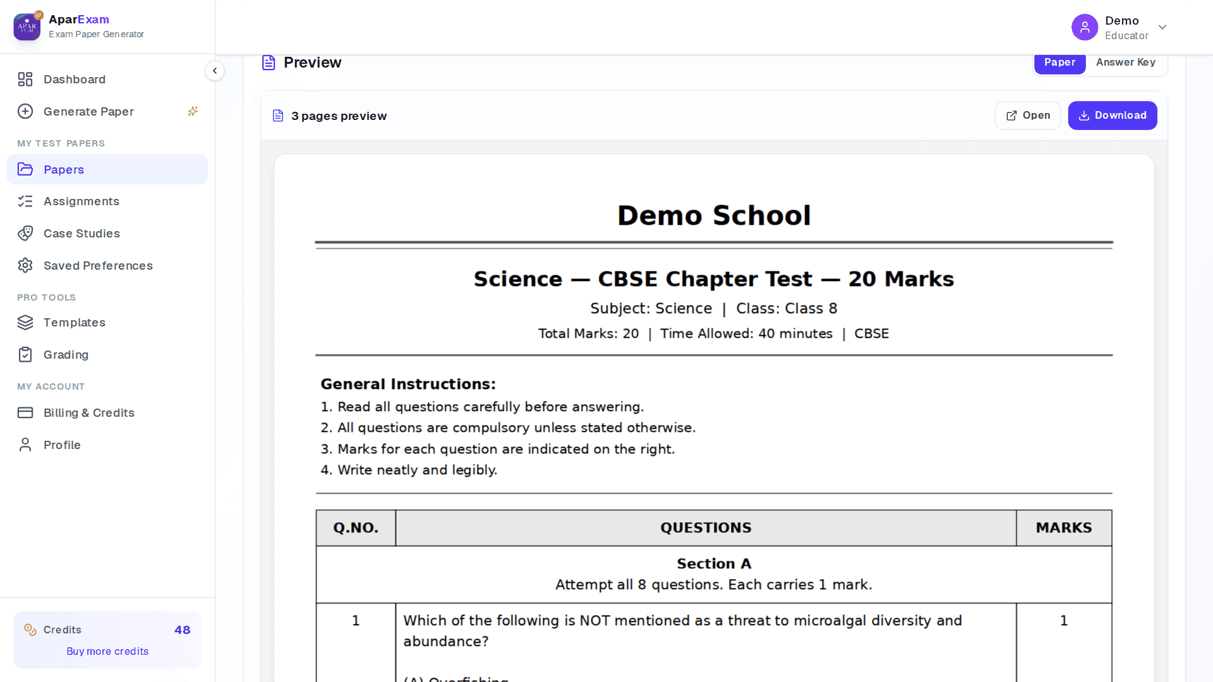Click the document icon beside 3 pages preview
The height and width of the screenshot is (682, 1213).
[278, 116]
